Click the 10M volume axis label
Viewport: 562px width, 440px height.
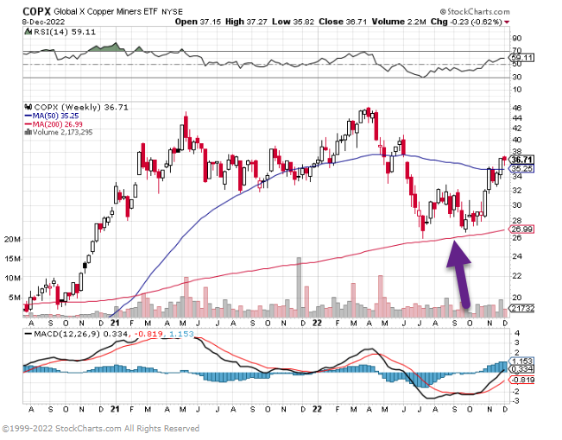click(12, 278)
